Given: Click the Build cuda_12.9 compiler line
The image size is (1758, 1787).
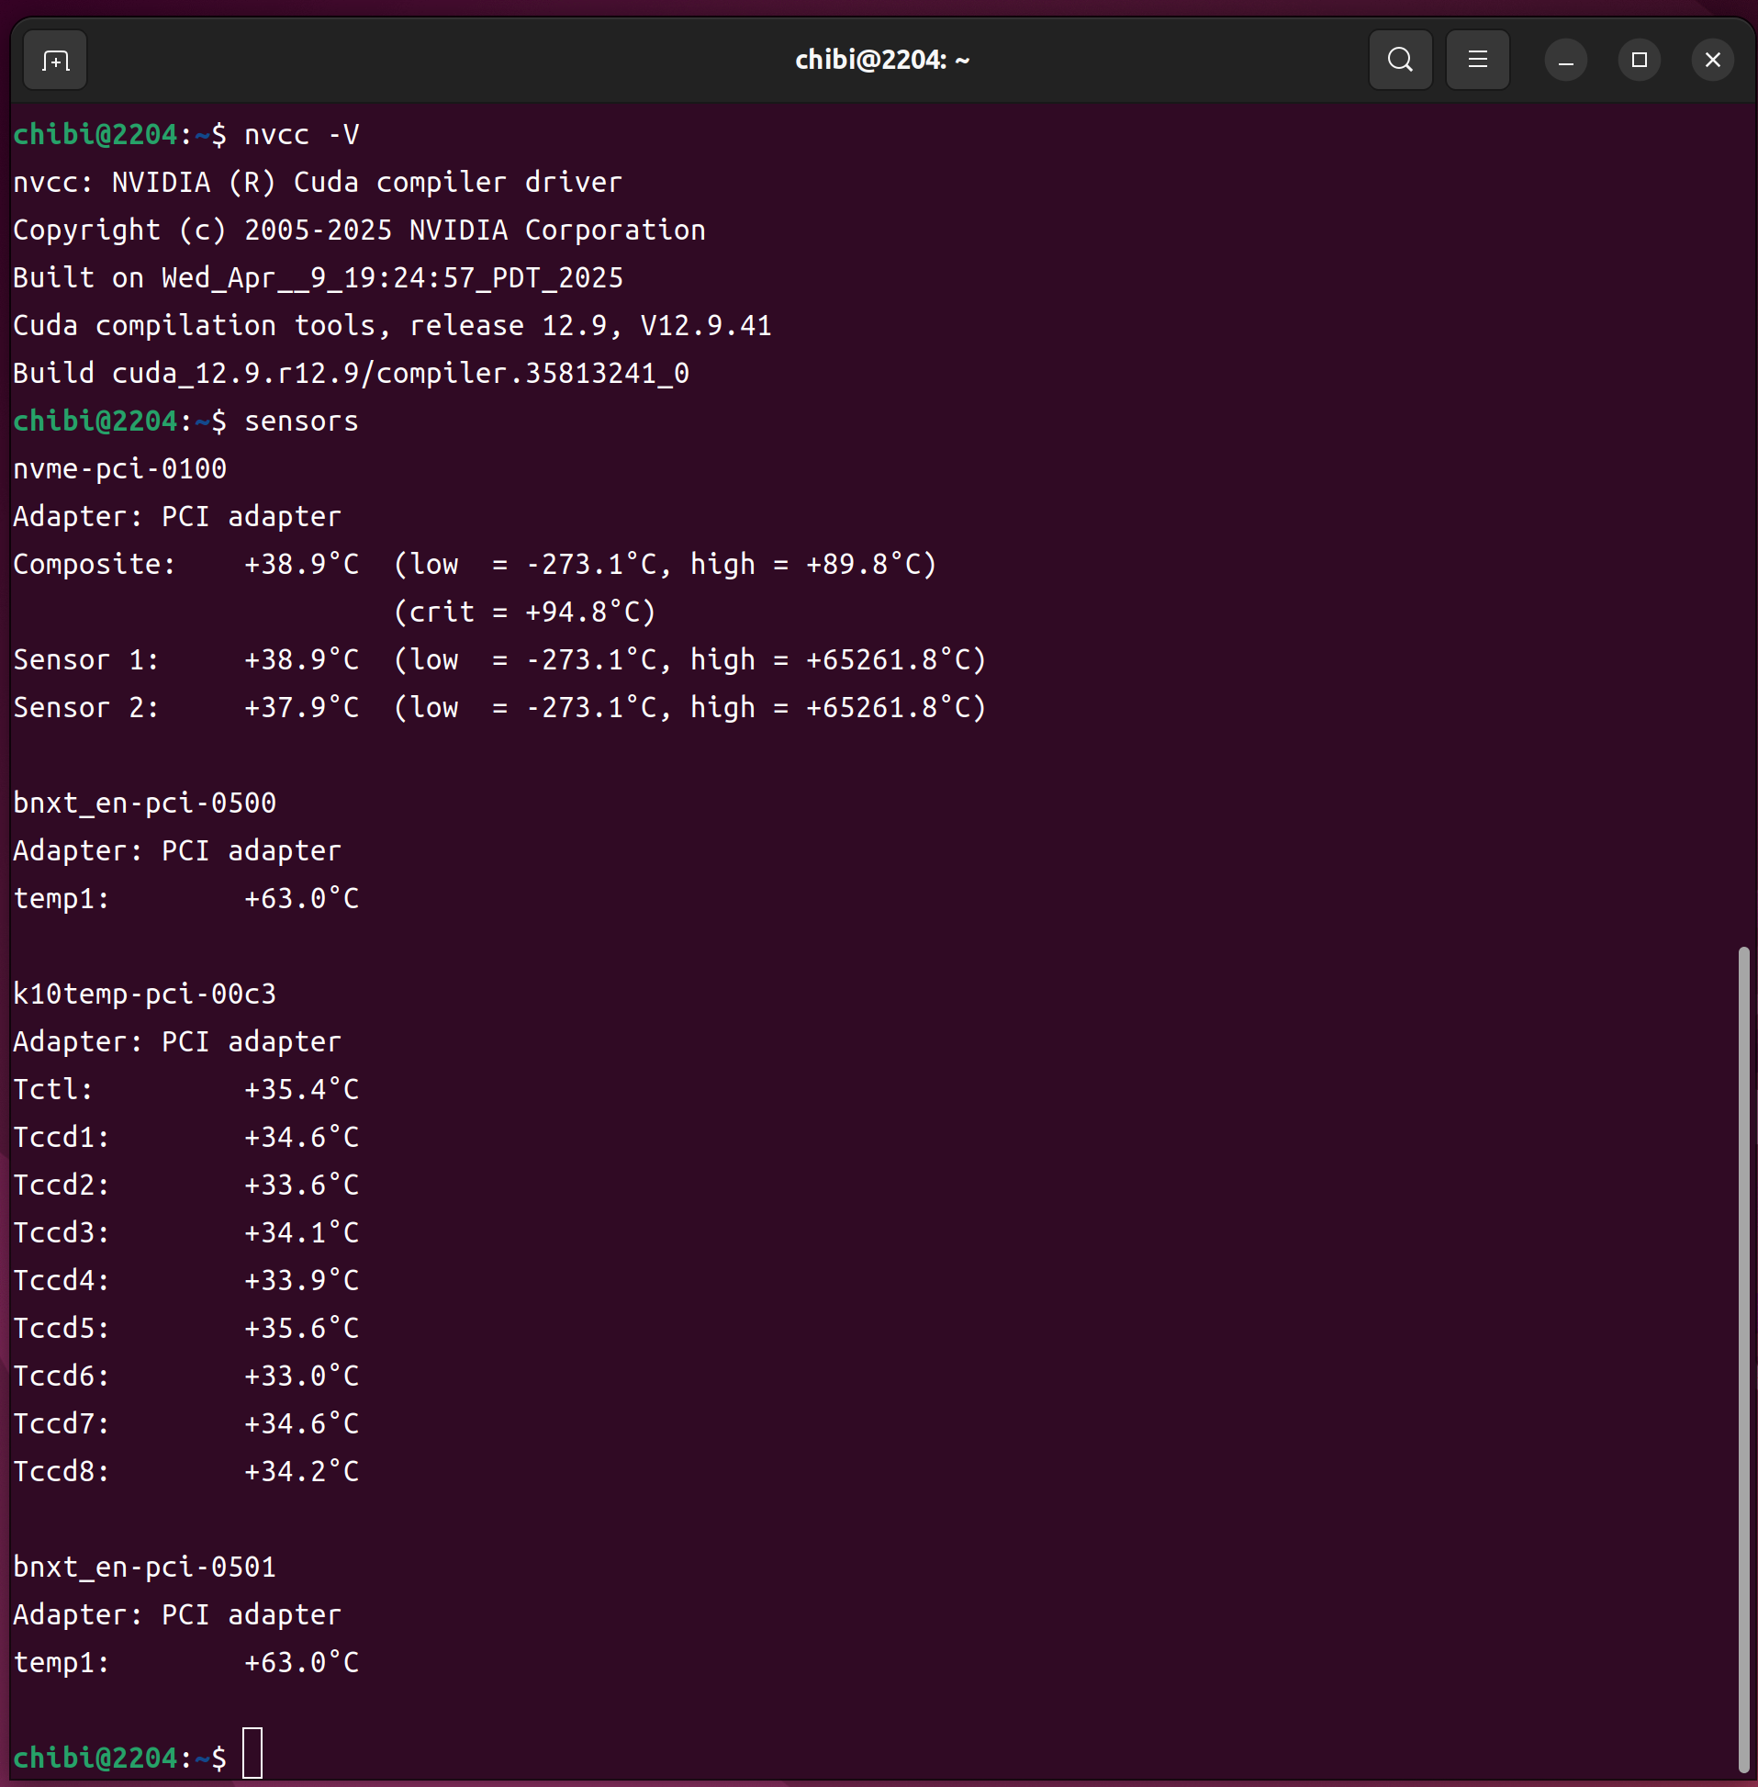Looking at the screenshot, I should [351, 373].
